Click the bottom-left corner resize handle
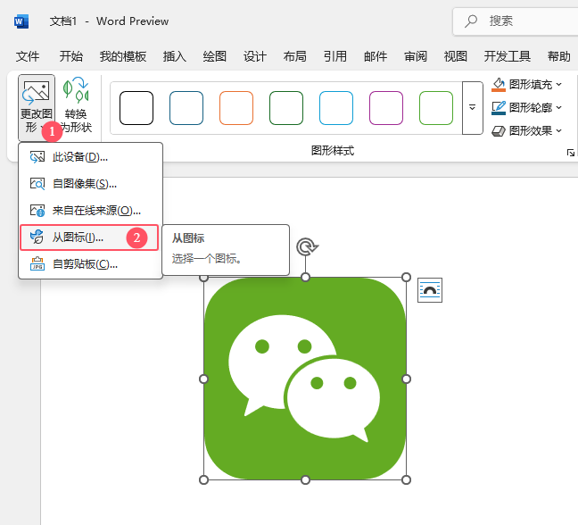The image size is (578, 525). click(x=204, y=480)
